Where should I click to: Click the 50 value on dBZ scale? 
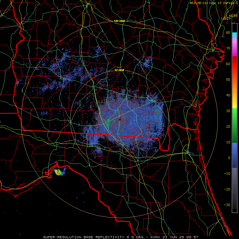point(228,80)
